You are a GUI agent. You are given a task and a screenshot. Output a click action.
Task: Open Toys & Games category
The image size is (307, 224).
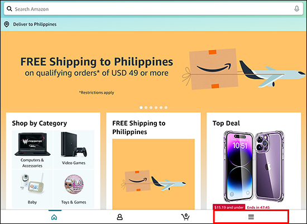click(x=74, y=188)
